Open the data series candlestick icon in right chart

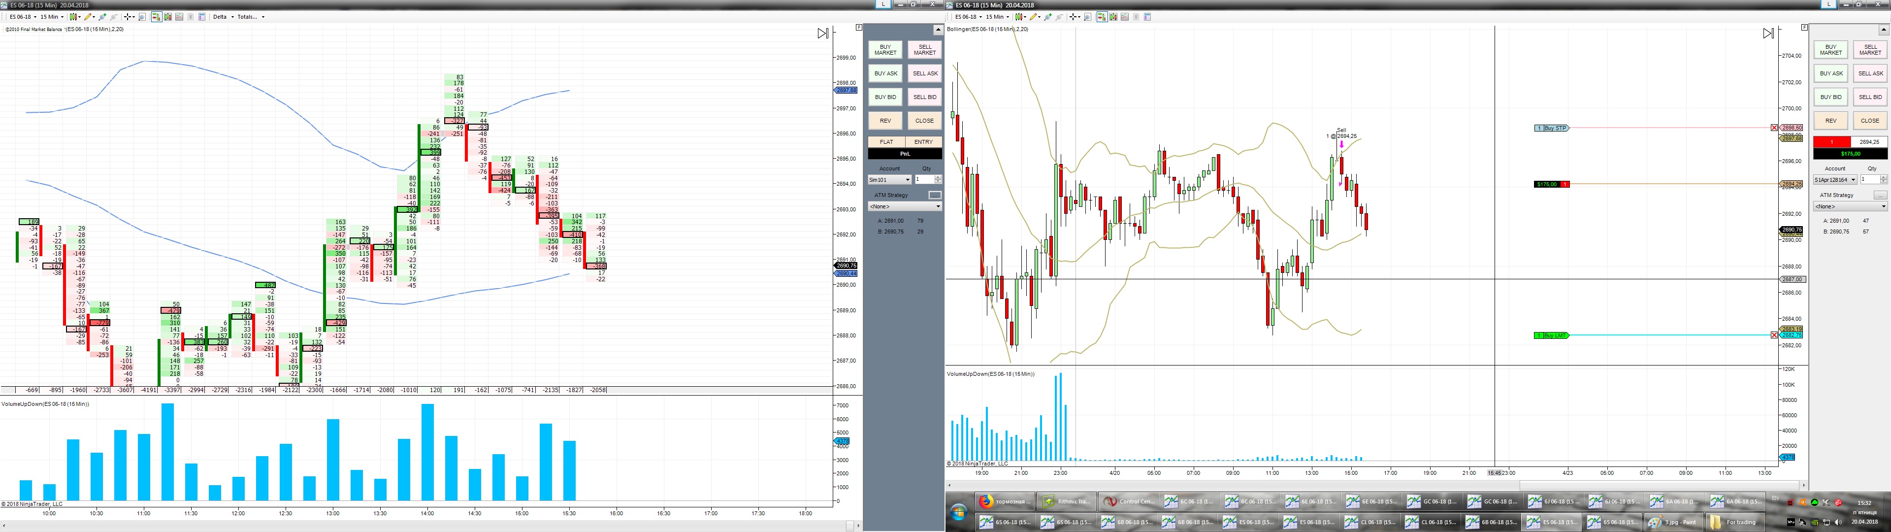[x=1113, y=17]
